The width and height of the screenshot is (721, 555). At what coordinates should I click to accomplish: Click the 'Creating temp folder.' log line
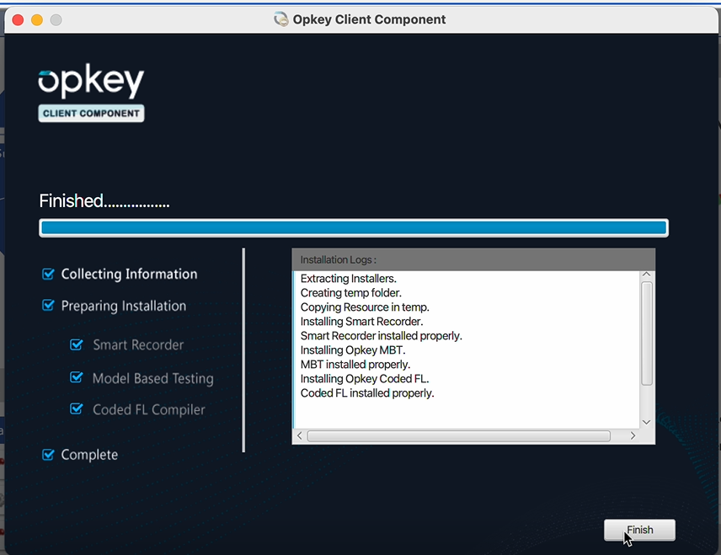[x=351, y=293]
